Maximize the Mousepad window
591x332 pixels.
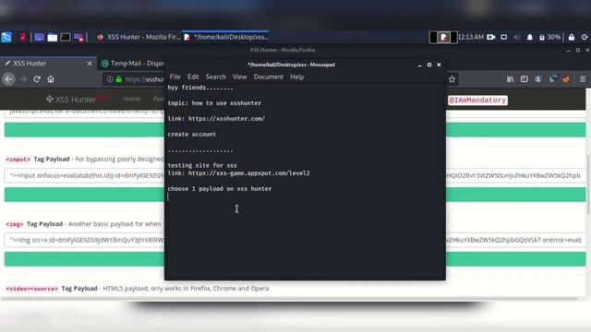[x=428, y=65]
